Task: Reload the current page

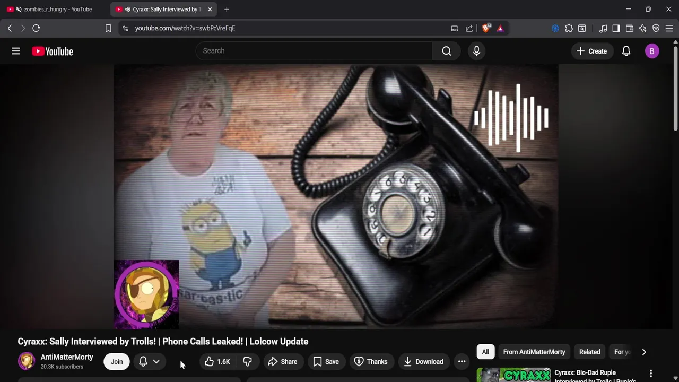Action: [36, 28]
